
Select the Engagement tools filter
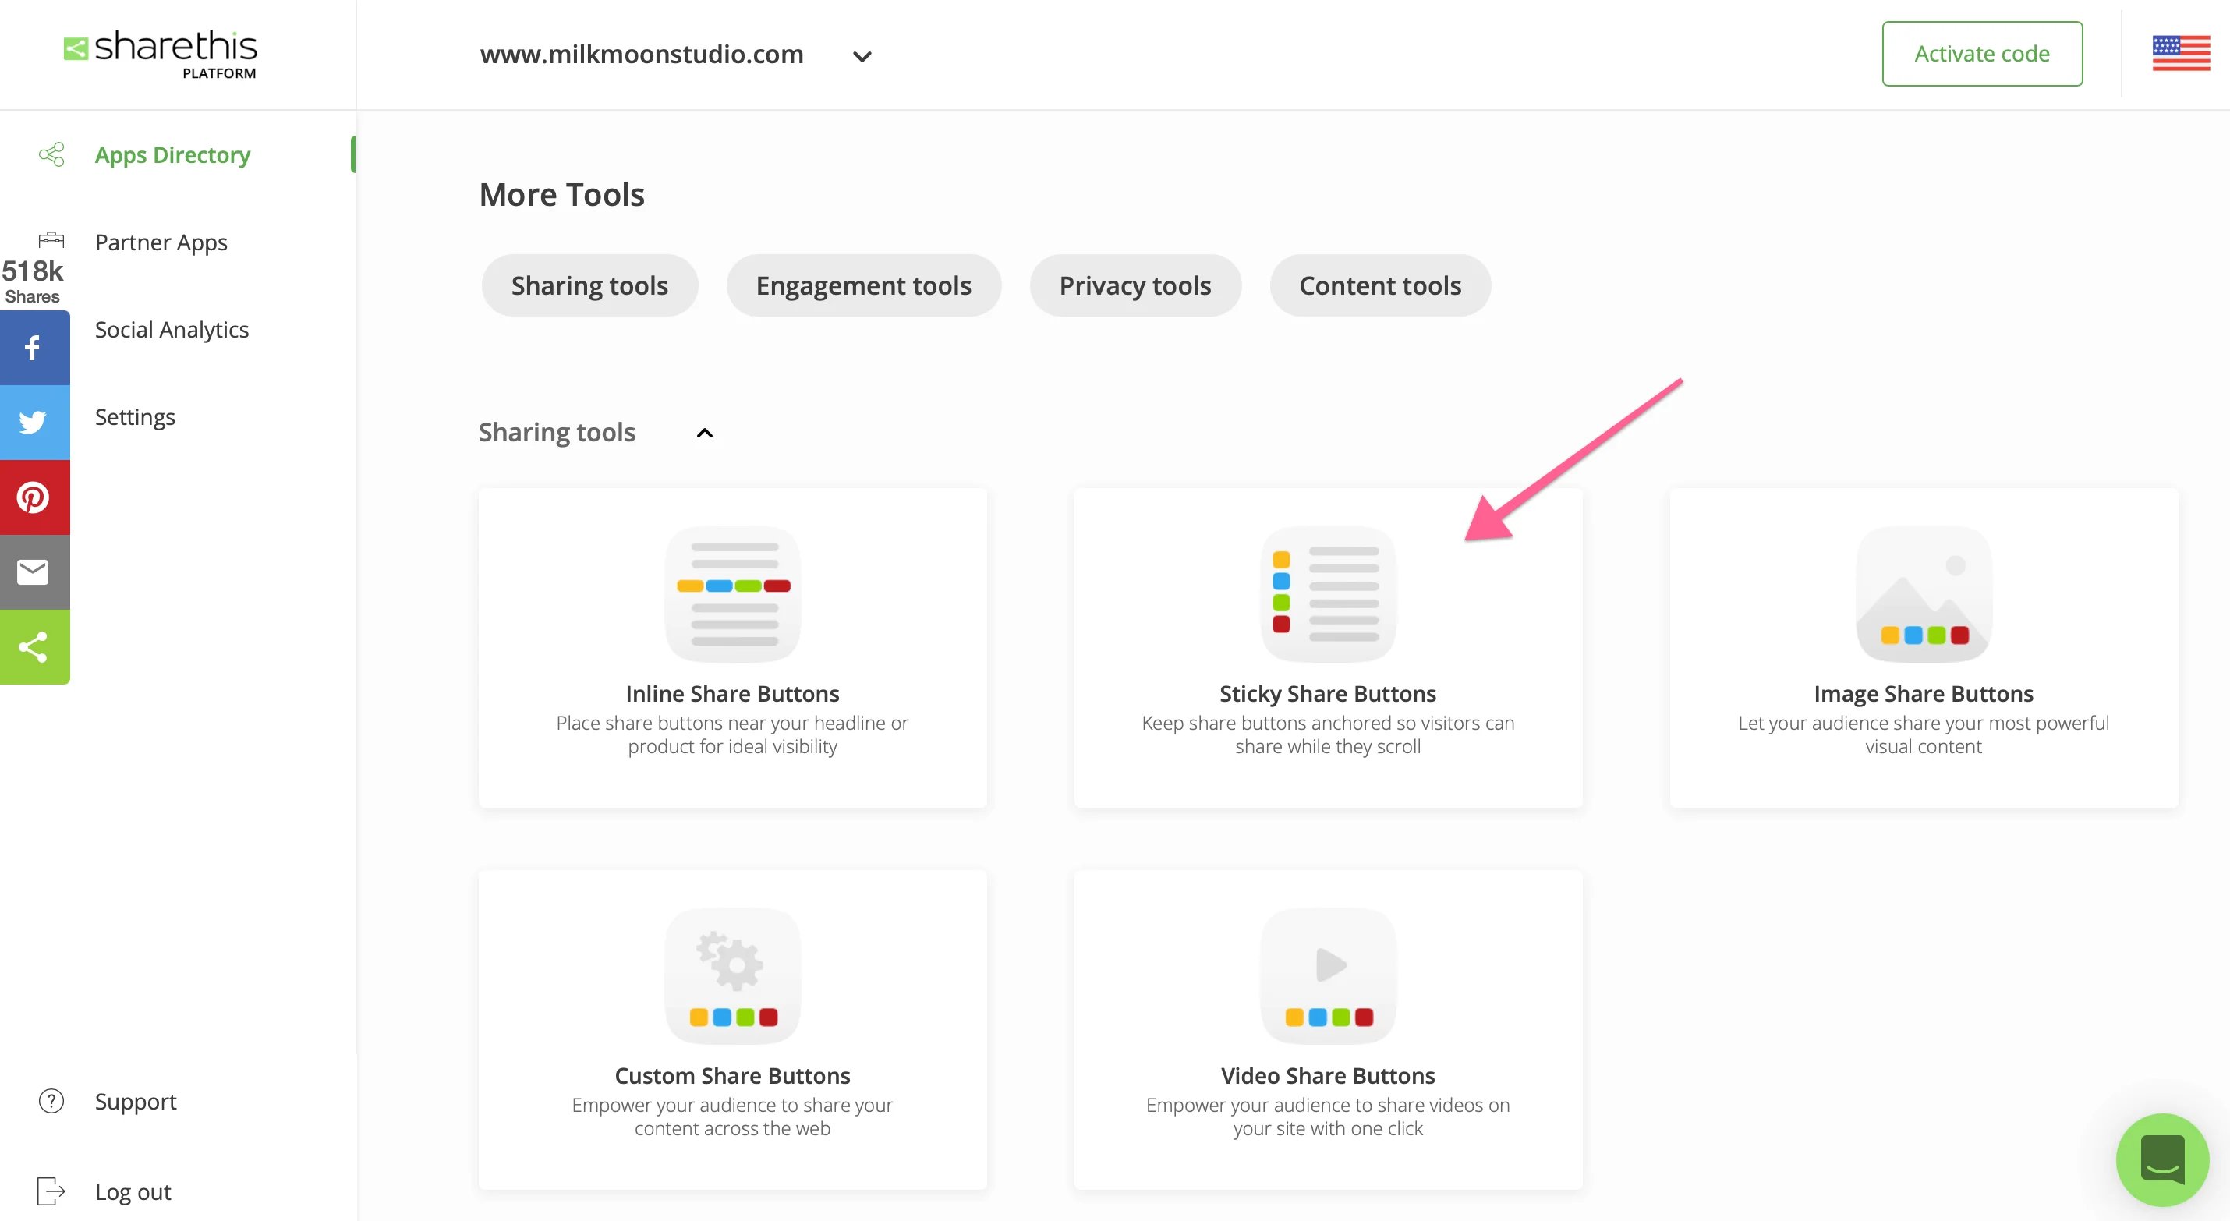[x=863, y=285]
